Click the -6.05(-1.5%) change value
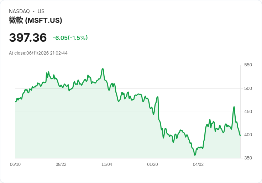The width and height of the screenshot is (262, 183). 70,38
